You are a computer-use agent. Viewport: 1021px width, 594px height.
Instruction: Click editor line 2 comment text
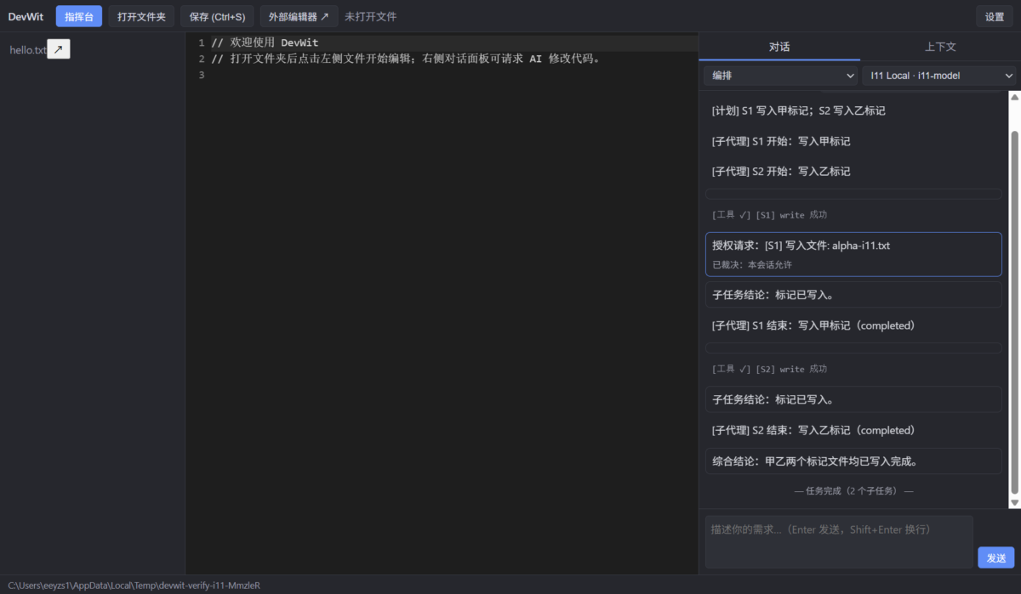(x=406, y=59)
